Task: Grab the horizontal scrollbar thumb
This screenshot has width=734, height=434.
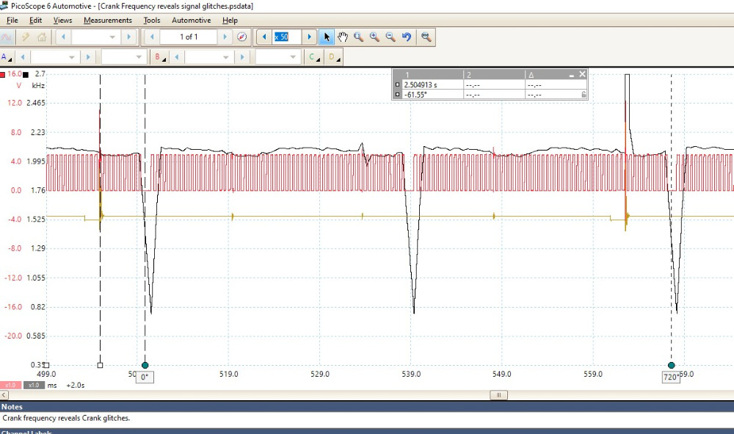Action: coord(498,395)
